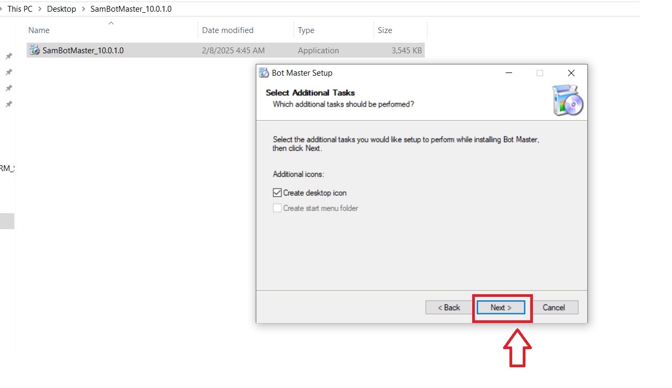Click the Additional icons label
Image resolution: width=672 pixels, height=388 pixels.
pyautogui.click(x=298, y=174)
